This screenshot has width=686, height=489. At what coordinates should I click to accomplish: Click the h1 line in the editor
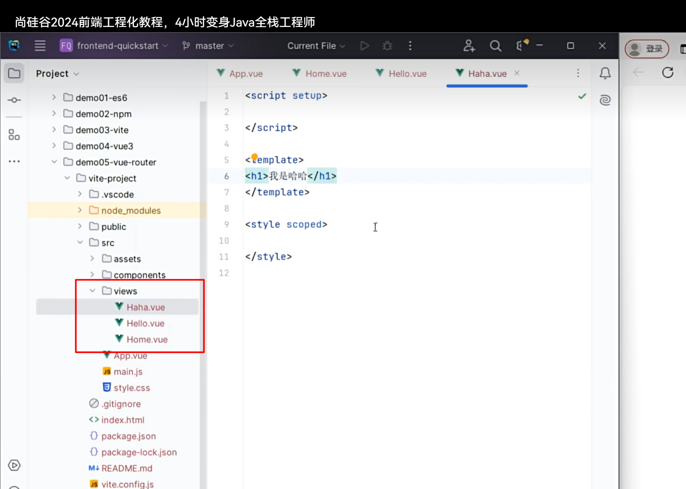pos(290,176)
